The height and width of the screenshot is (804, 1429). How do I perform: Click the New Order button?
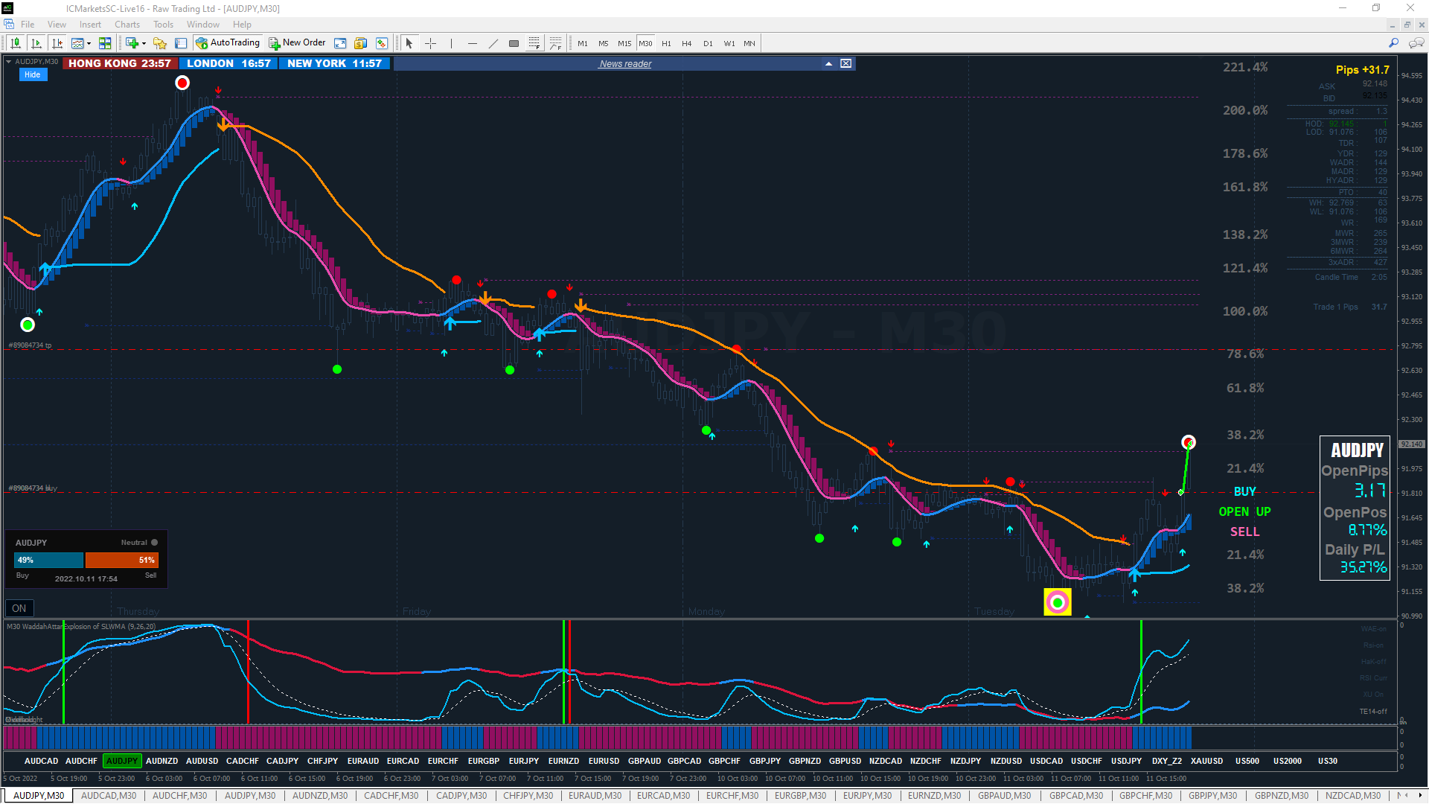297,43
